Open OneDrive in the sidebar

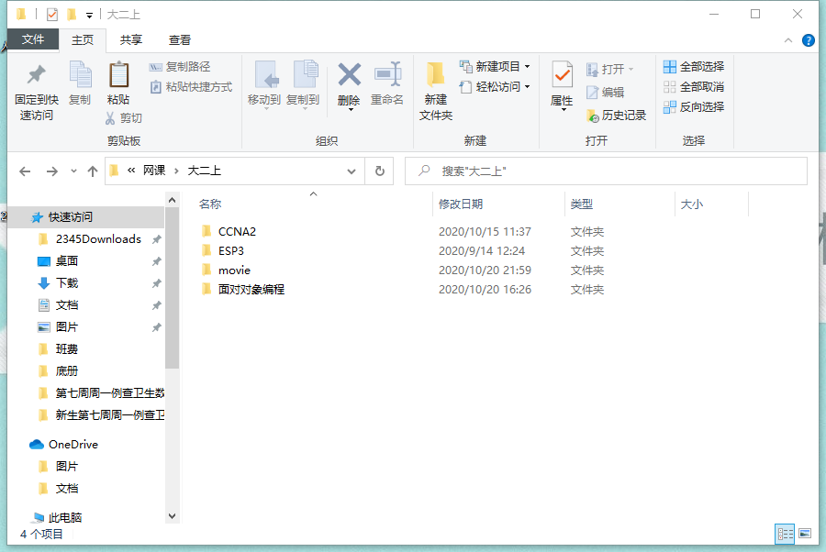click(73, 445)
